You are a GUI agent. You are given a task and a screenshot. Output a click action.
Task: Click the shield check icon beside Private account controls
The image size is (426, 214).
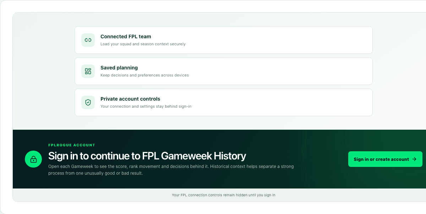88,102
